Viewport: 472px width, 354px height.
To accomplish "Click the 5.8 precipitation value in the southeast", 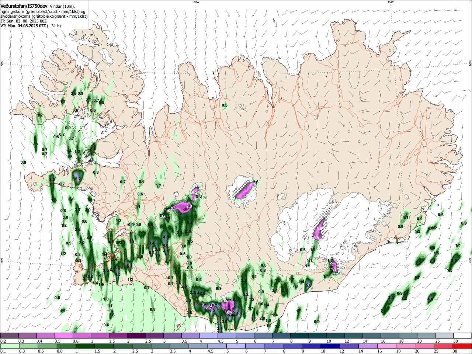I will (x=309, y=285).
